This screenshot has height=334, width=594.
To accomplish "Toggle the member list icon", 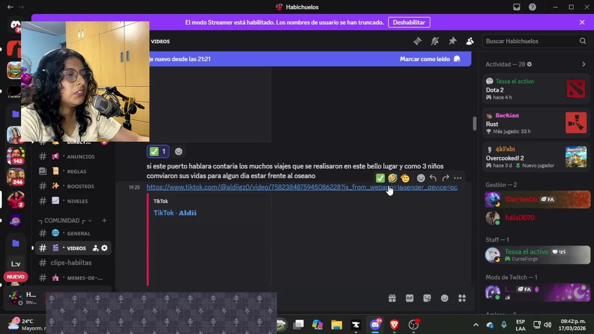I will click(470, 41).
